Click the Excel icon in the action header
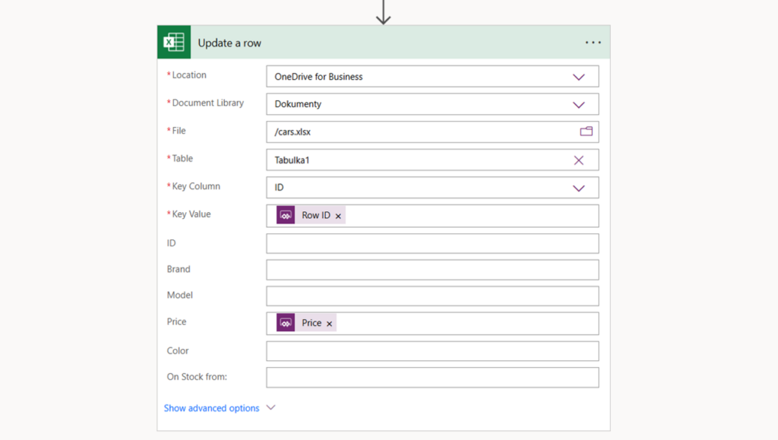 point(174,42)
